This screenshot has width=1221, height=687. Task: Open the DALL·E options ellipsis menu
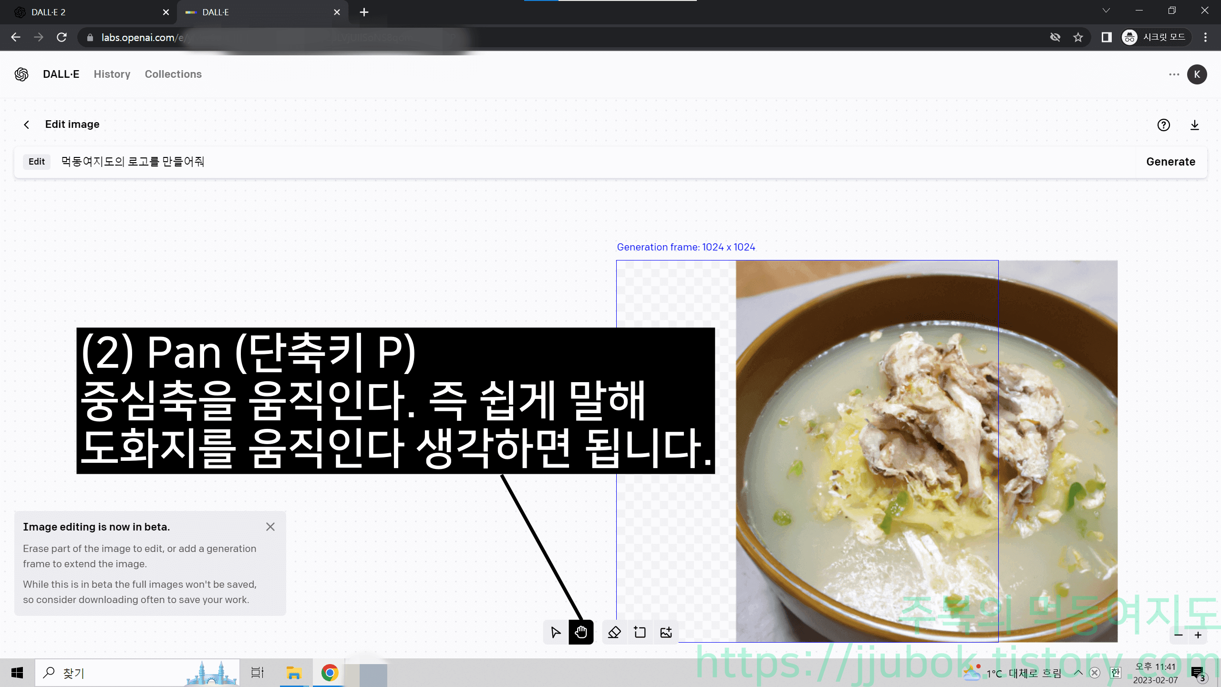click(1174, 74)
